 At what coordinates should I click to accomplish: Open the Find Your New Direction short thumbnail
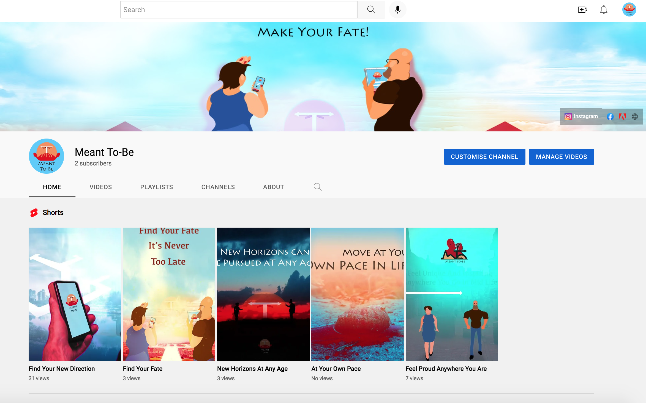[x=75, y=294]
